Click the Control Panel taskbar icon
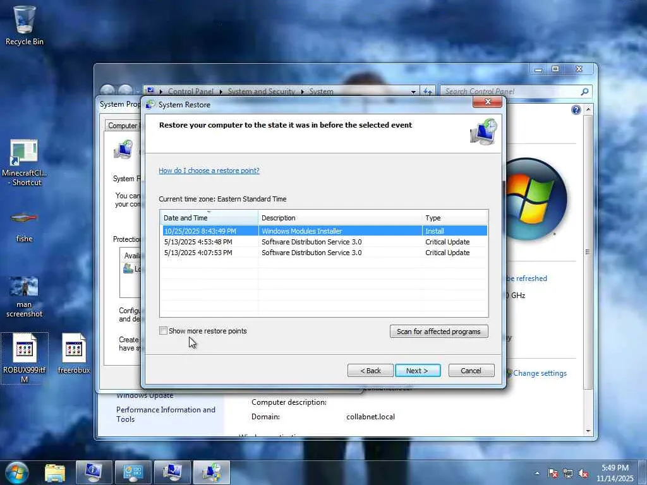The width and height of the screenshot is (647, 485). pos(133,472)
